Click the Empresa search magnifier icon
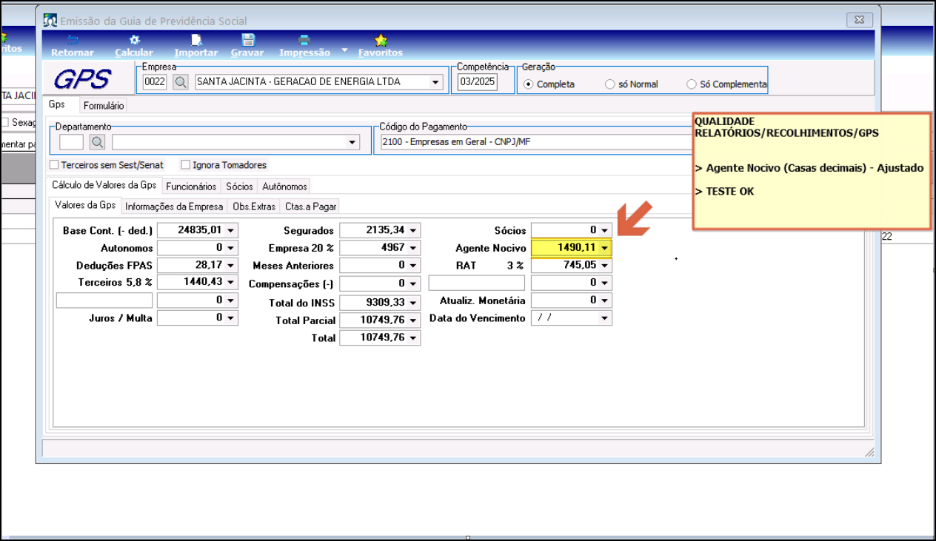Screen dimensions: 936x541 (181, 82)
